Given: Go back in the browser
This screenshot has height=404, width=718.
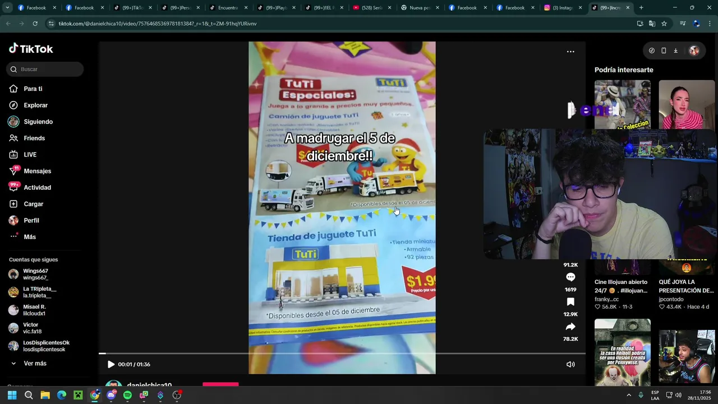Looking at the screenshot, I should point(8,24).
